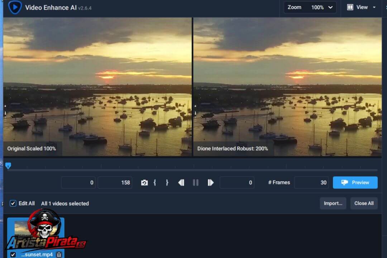The width and height of the screenshot is (387, 258).
Task: Click the blue timeline playhead marker
Action: [x=8, y=166]
